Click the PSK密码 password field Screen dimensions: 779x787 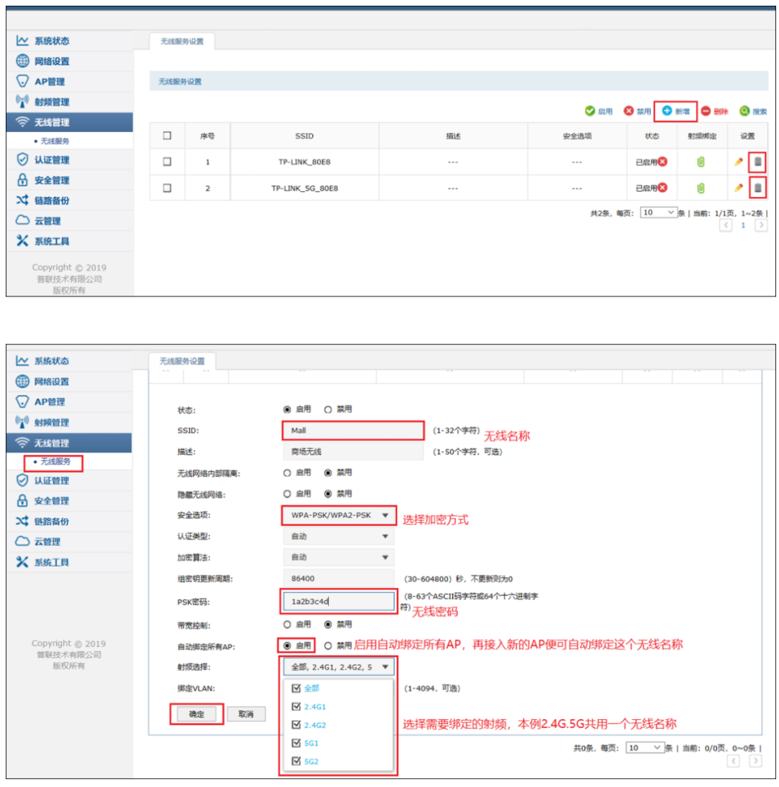coord(338,602)
